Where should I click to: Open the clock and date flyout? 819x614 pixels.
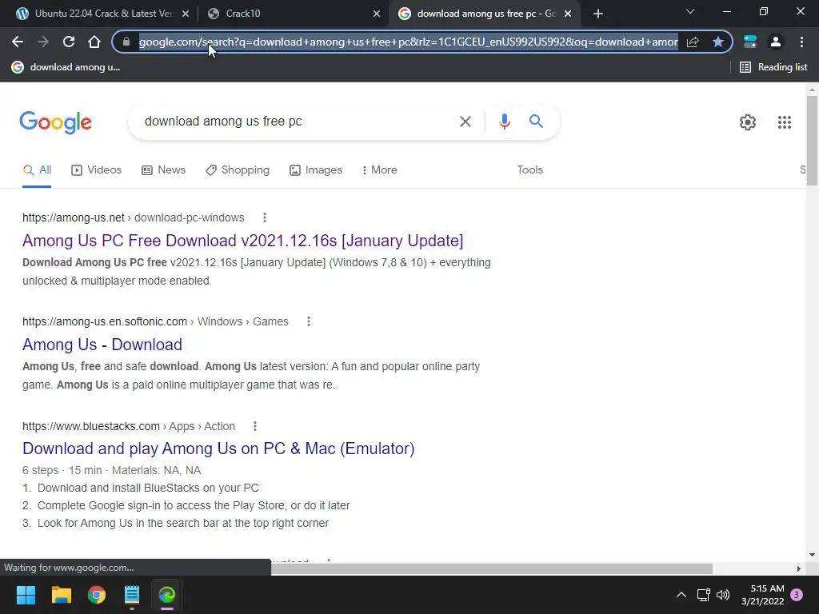click(x=763, y=595)
